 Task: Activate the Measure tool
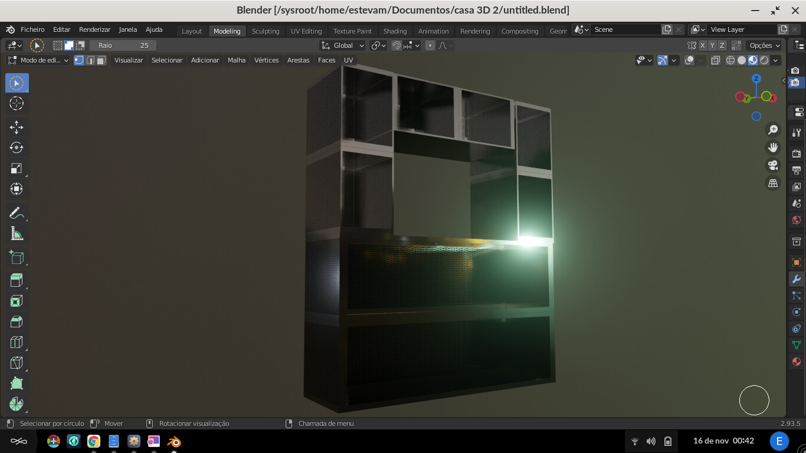click(x=17, y=233)
